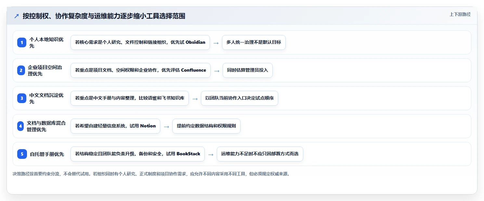This screenshot has height=201, width=484.
Task: Select step number 5 badge
Action: (x=22, y=154)
